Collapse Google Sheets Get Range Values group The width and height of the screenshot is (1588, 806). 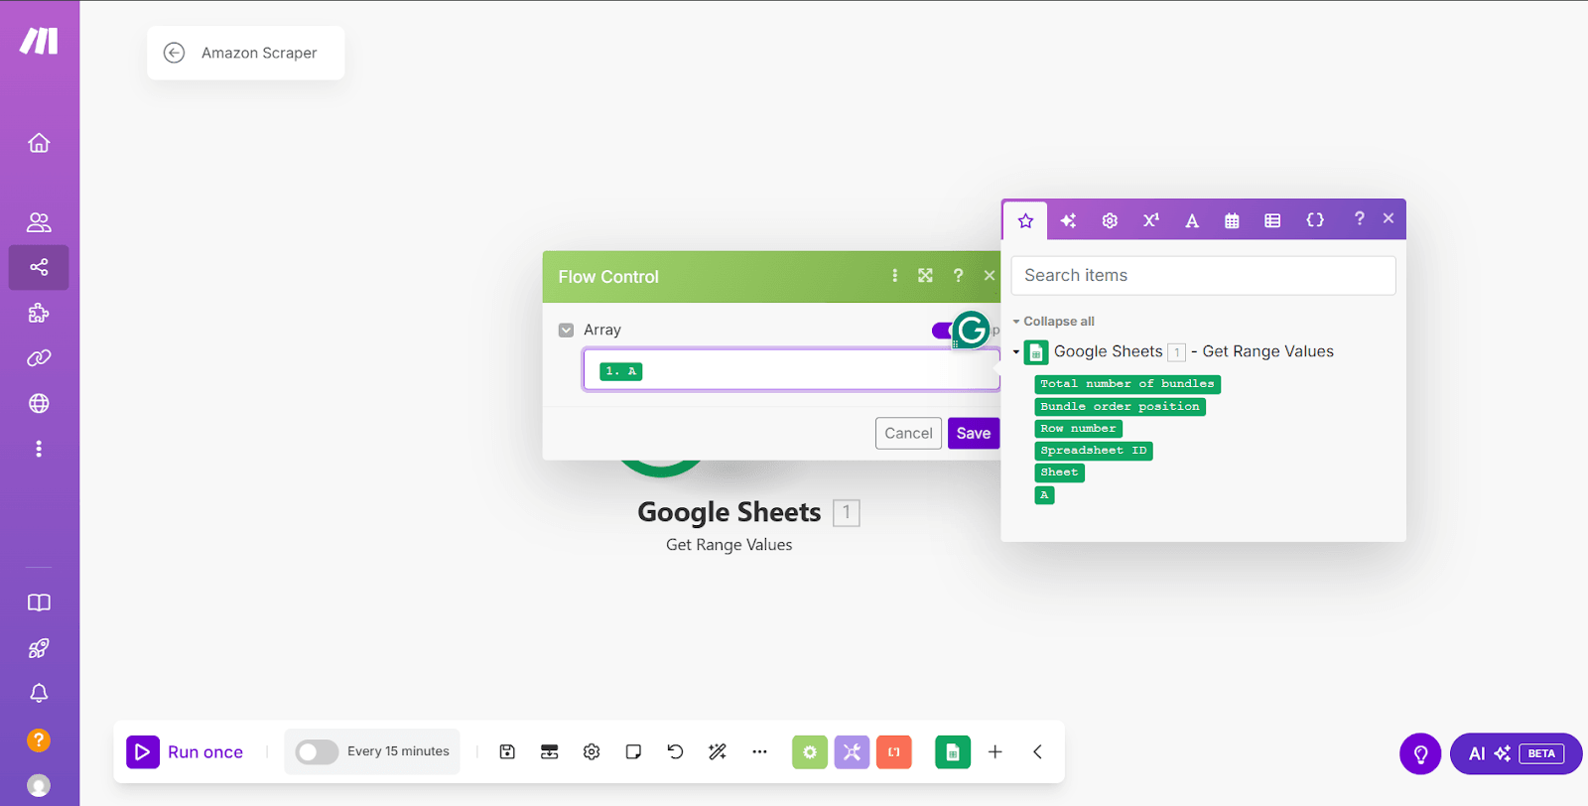coord(1016,351)
